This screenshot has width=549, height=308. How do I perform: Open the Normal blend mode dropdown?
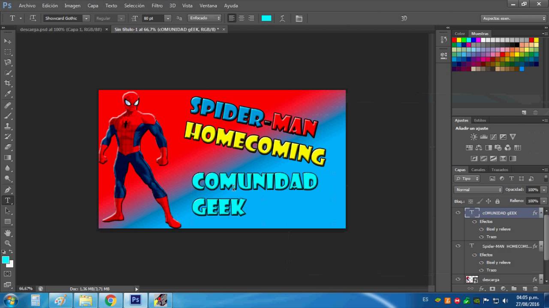click(x=478, y=190)
